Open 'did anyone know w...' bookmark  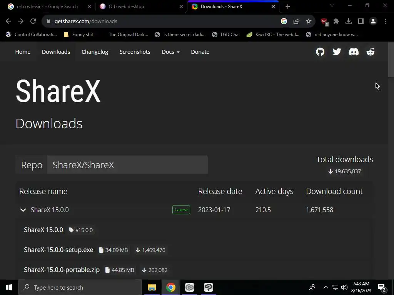(332, 35)
